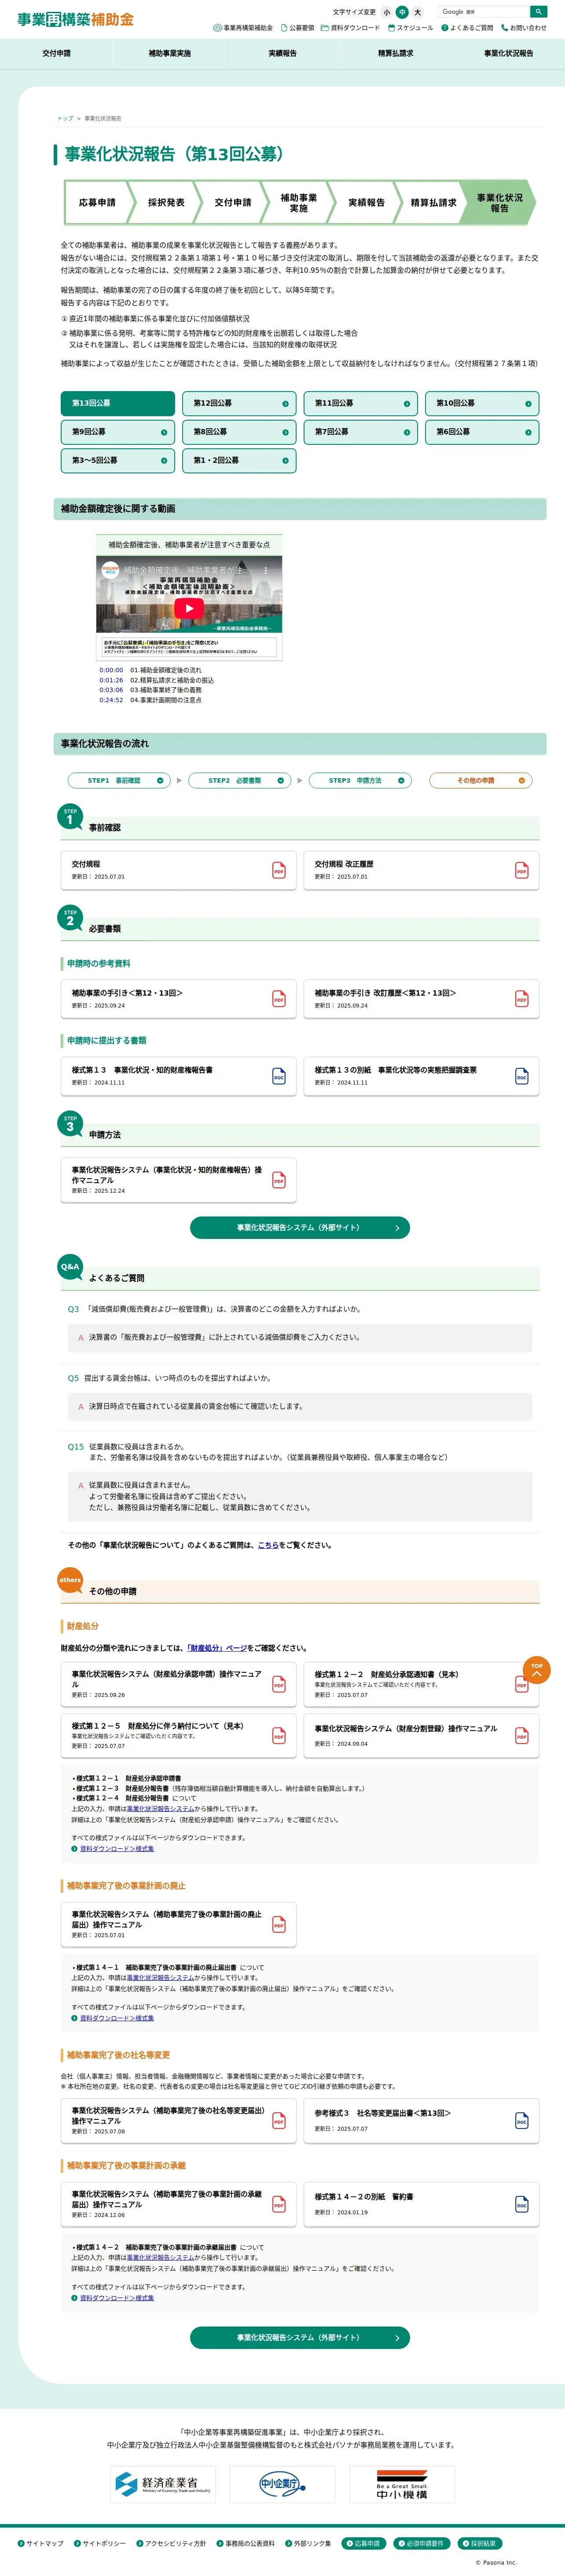Screen dimensions: 565x2576
Task: Jump to STEP3 申請方法 section
Action: pos(360,780)
